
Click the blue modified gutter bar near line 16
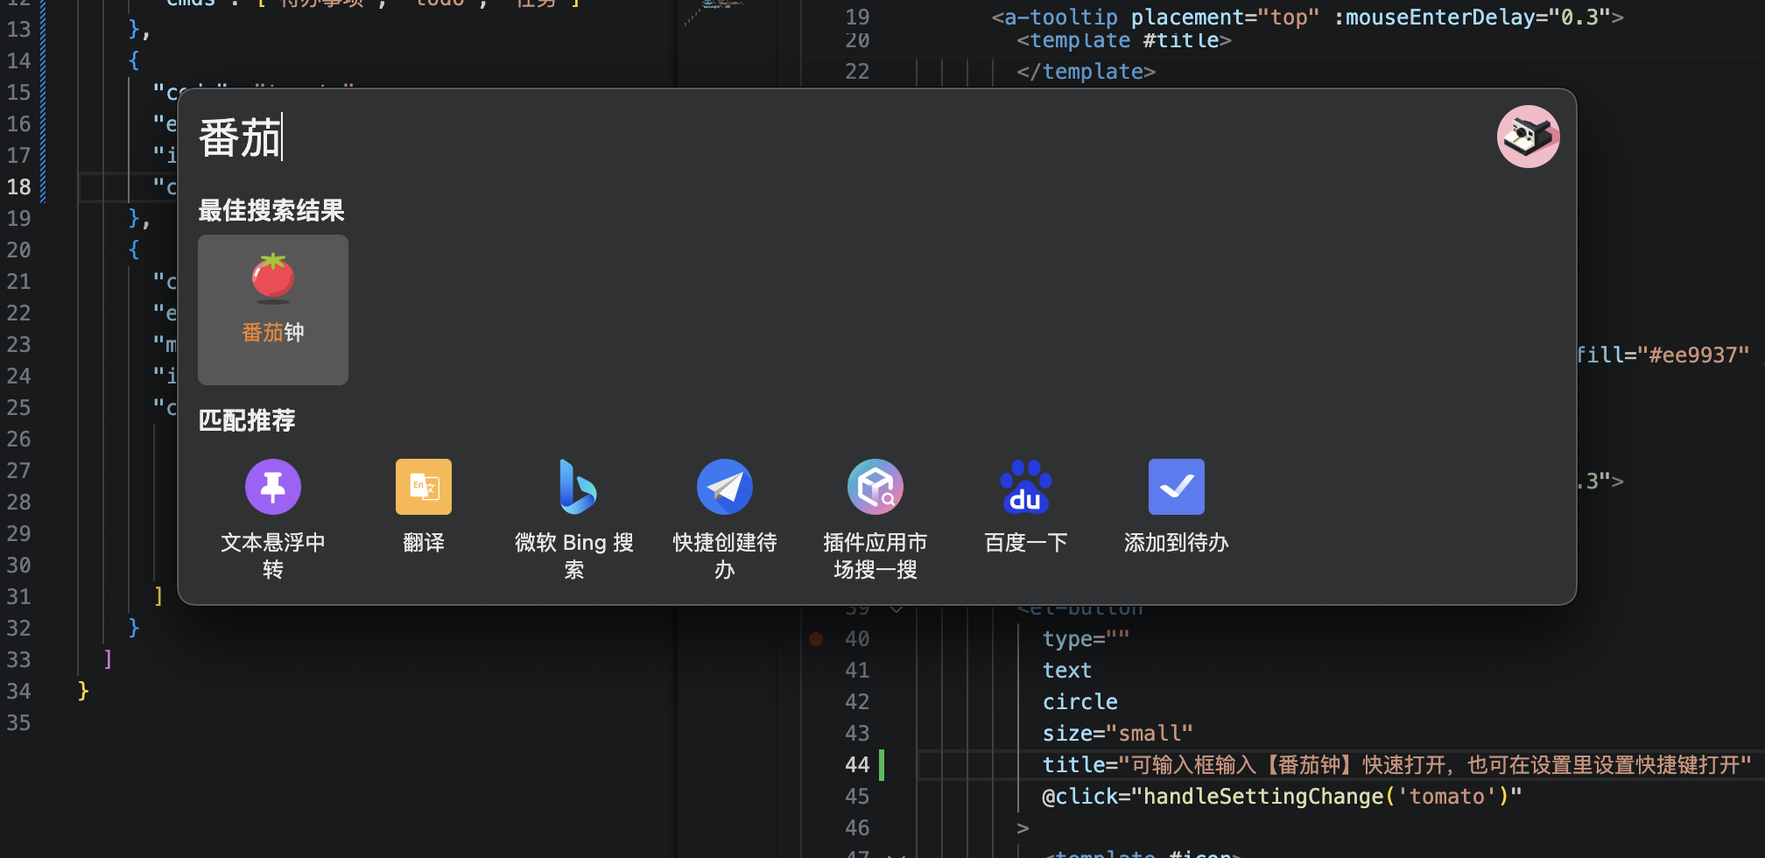coord(43,124)
